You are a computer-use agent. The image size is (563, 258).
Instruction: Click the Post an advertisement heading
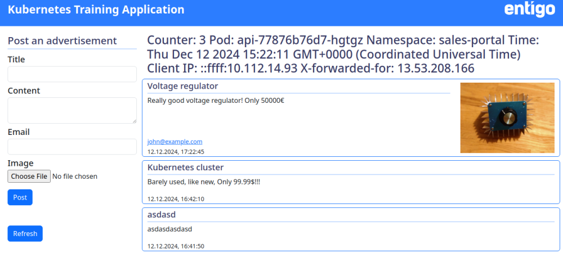click(x=62, y=41)
